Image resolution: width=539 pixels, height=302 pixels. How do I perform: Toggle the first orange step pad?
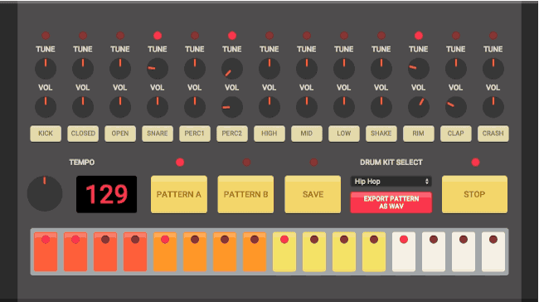click(165, 251)
